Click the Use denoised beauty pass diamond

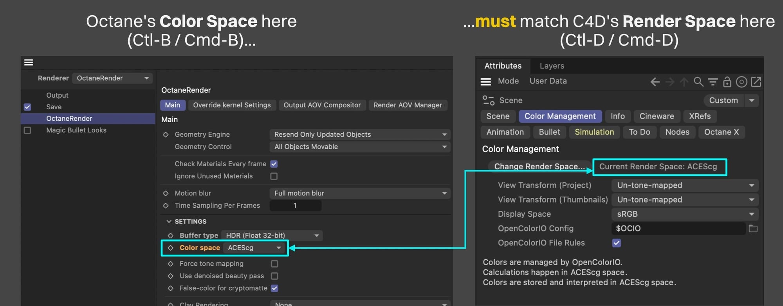point(170,276)
